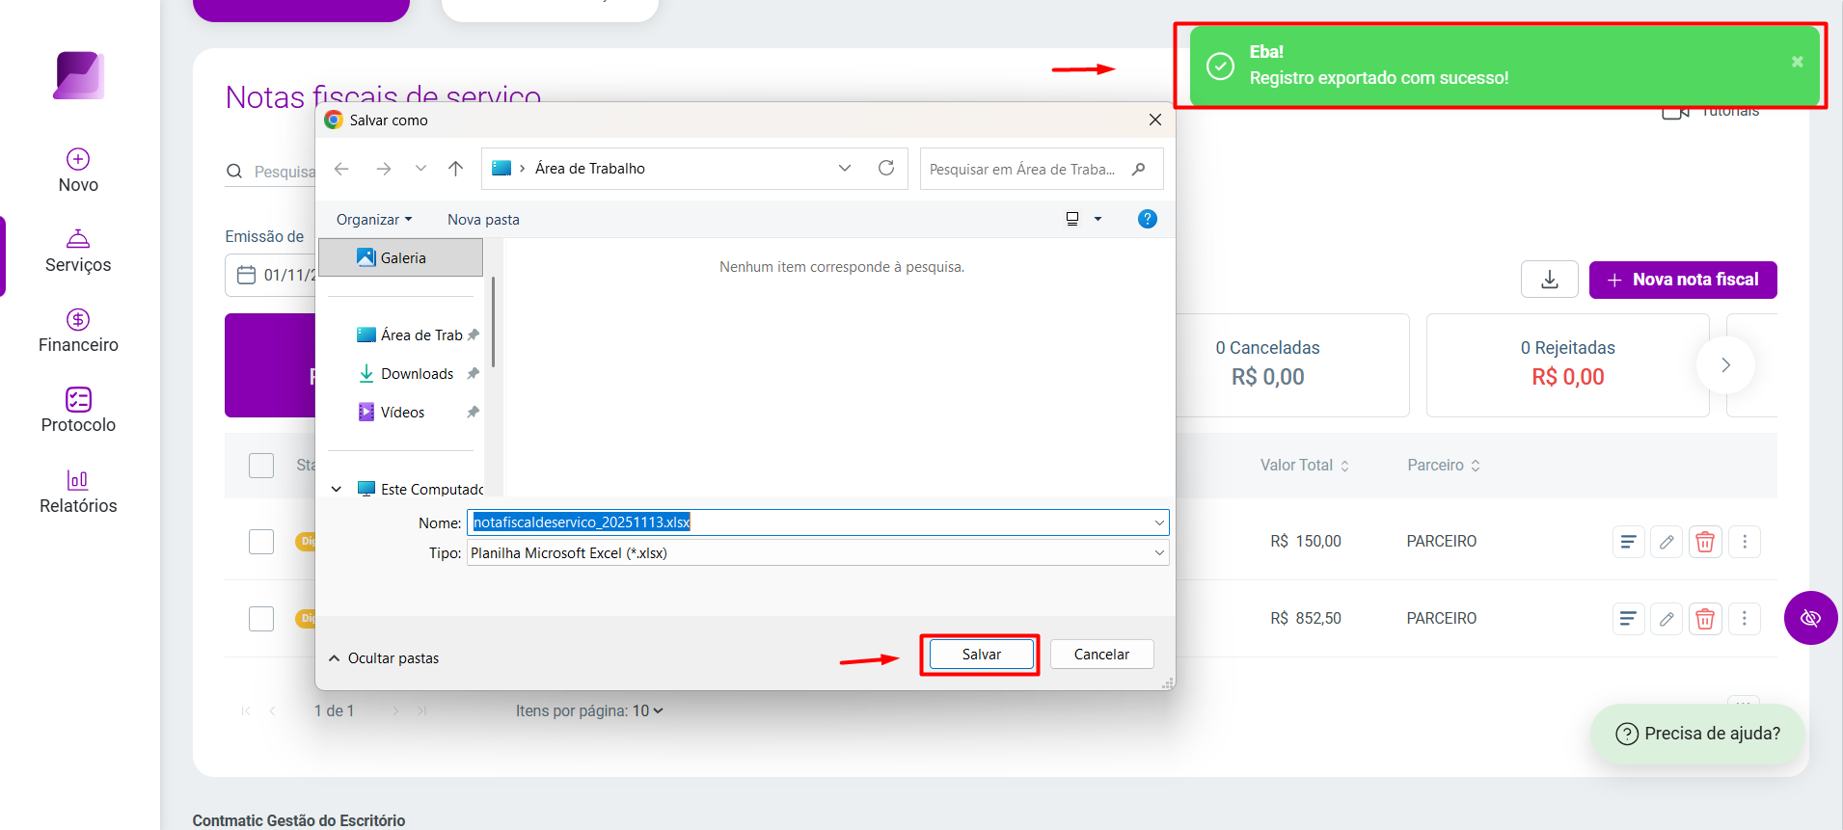Screen dimensions: 1843x830
Task: Click the calendar icon in Emissão de field
Action: click(246, 275)
